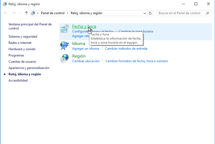Open the recent locations dropdown arrow

coord(20,13)
